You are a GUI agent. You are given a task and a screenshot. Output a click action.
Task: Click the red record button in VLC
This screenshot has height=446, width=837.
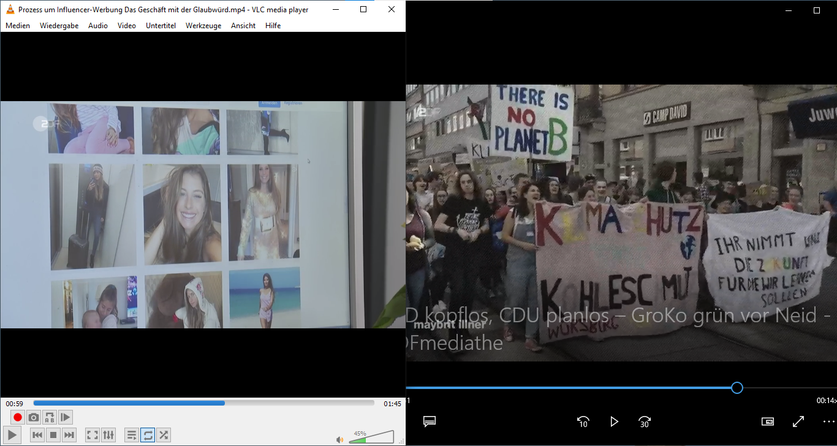click(x=18, y=417)
